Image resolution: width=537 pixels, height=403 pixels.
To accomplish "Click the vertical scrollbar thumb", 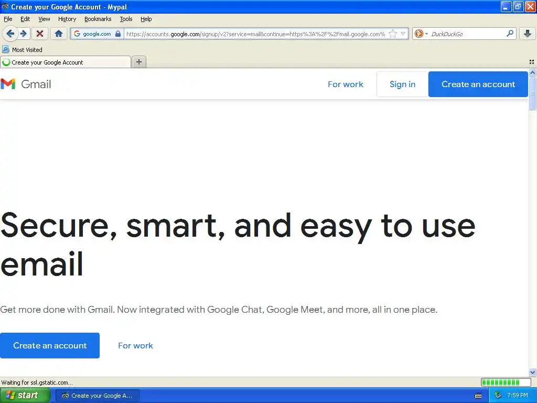I will click(x=532, y=93).
